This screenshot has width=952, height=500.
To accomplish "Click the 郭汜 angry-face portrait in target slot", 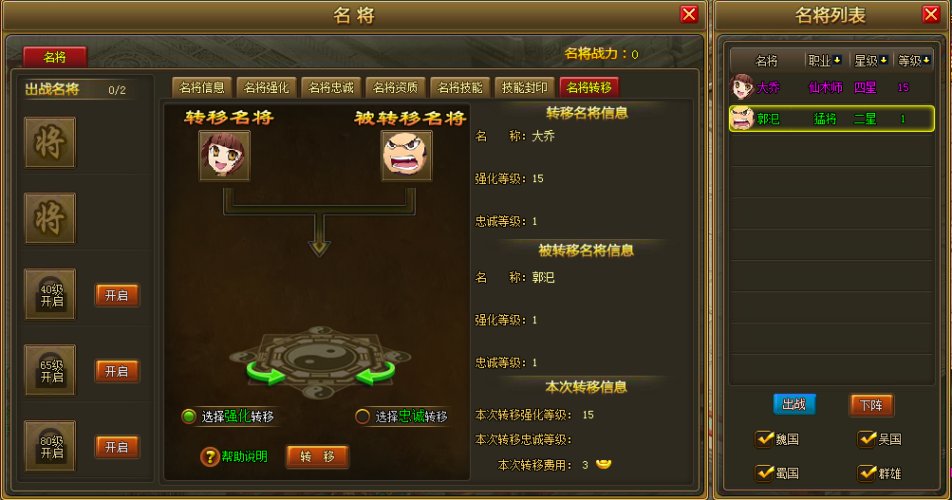I will (x=407, y=156).
